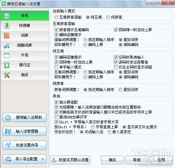Click the question mark help icon
The height and width of the screenshot is (168, 175).
(x=8, y=117)
